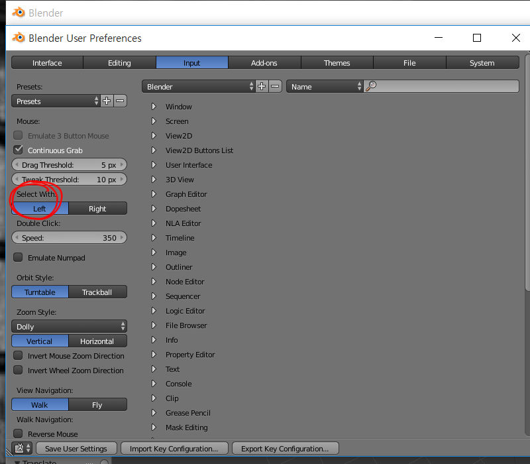The image size is (530, 464).
Task: Enable Emulate Numpad
Action: (x=18, y=257)
